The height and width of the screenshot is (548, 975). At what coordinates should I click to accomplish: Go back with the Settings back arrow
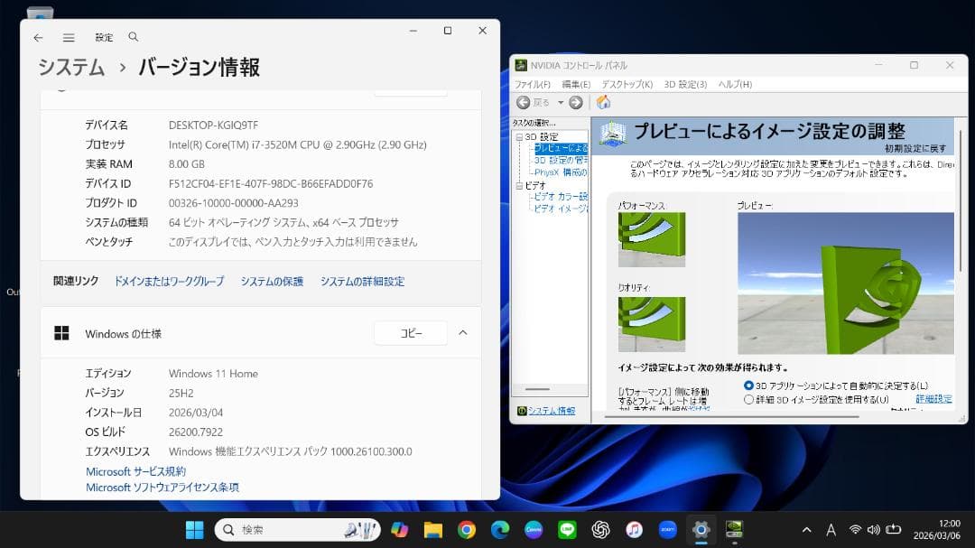pyautogui.click(x=38, y=38)
